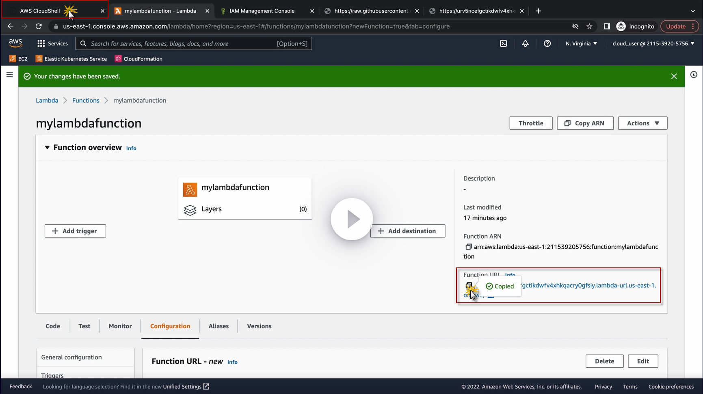703x394 pixels.
Task: Open the browser side panel icon
Action: [x=607, y=26]
